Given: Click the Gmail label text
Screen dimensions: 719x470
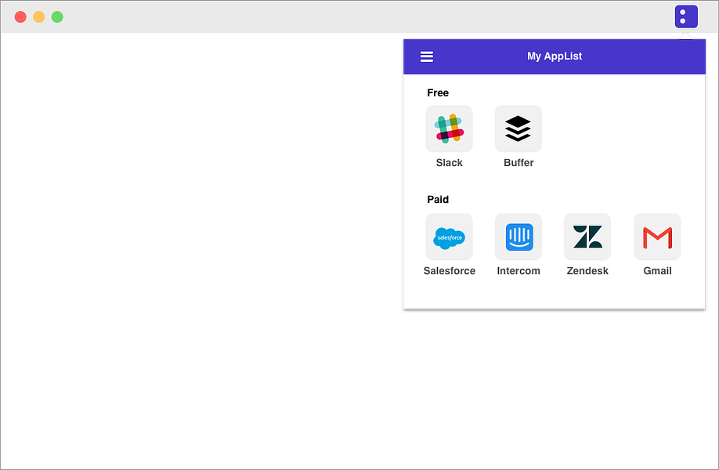Looking at the screenshot, I should 657,270.
